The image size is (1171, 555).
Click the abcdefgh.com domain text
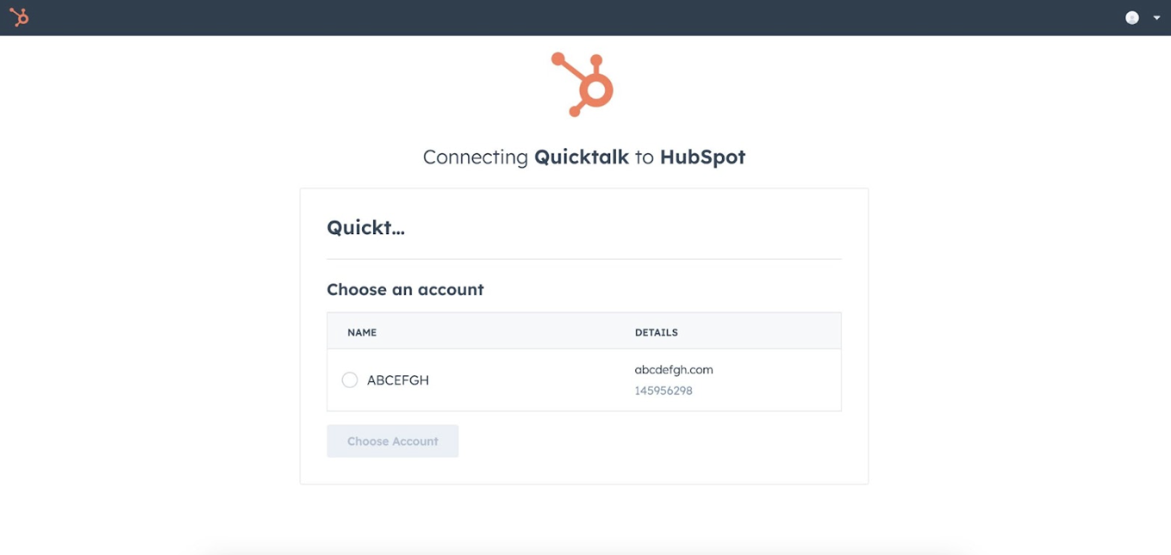[674, 369]
